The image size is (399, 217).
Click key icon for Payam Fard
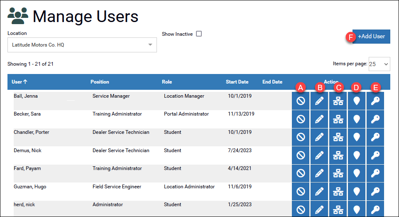click(375, 173)
